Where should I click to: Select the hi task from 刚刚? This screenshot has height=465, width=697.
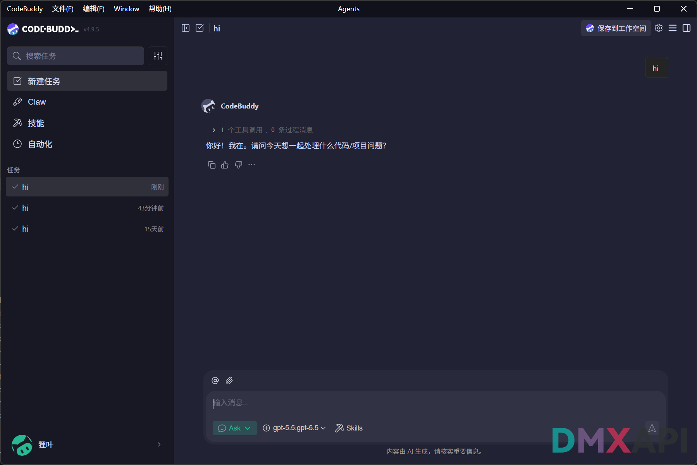click(87, 187)
